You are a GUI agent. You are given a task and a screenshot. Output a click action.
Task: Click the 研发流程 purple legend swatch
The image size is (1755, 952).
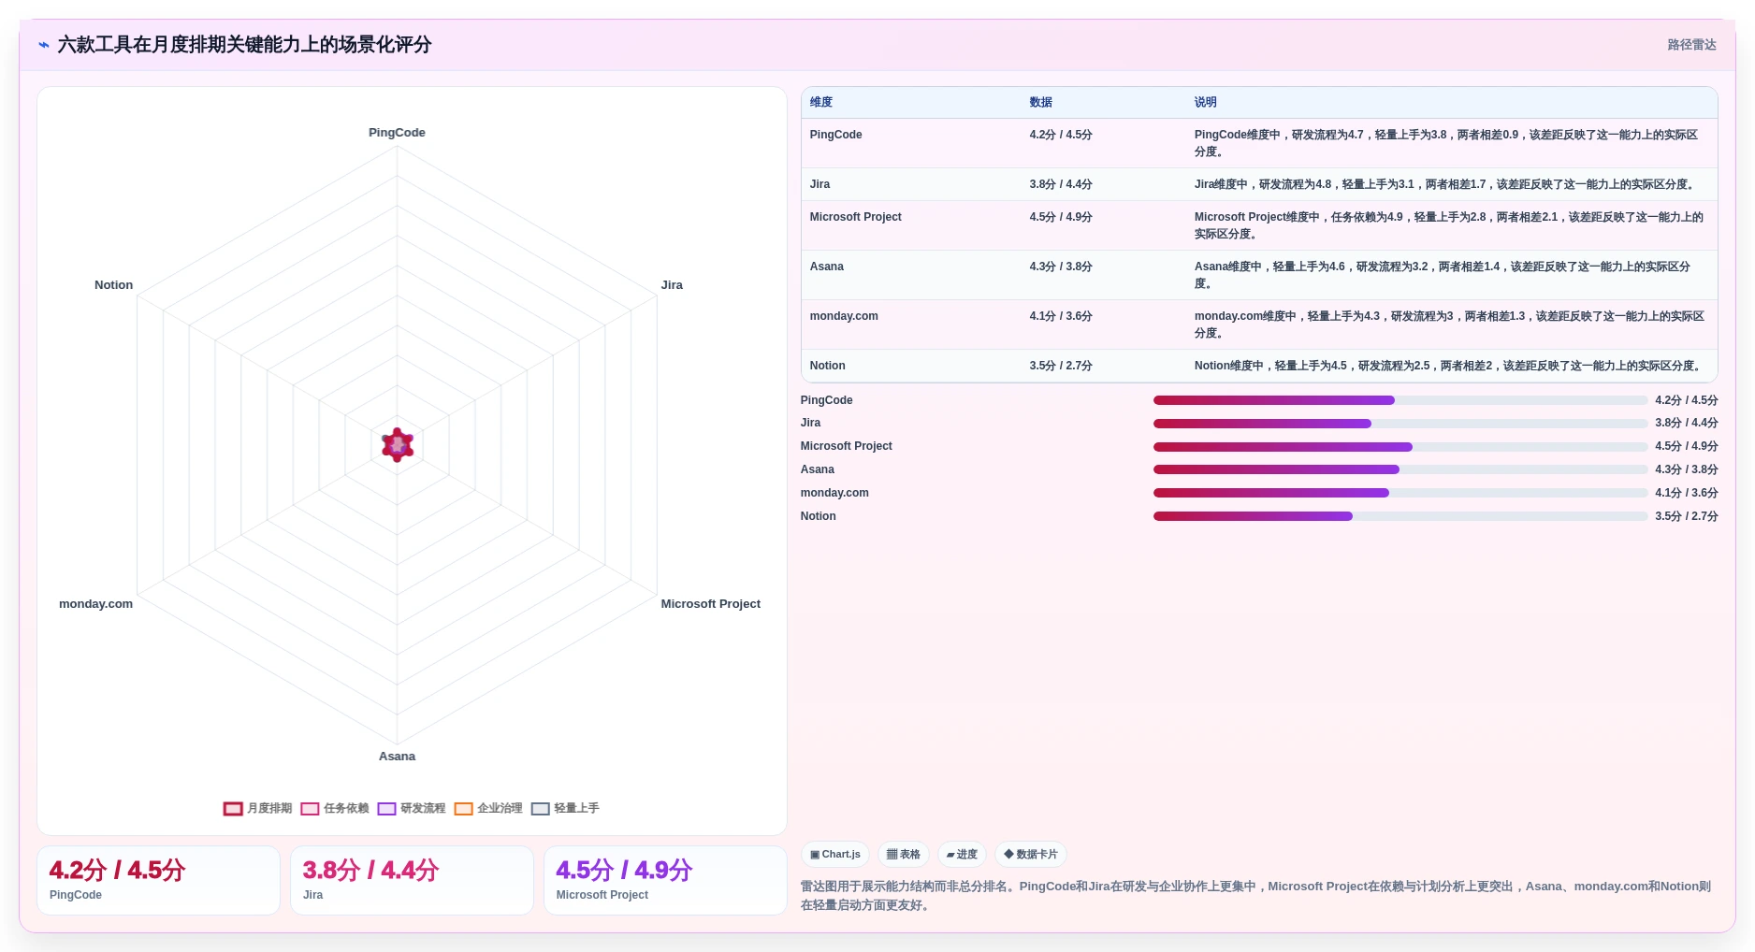tap(386, 809)
